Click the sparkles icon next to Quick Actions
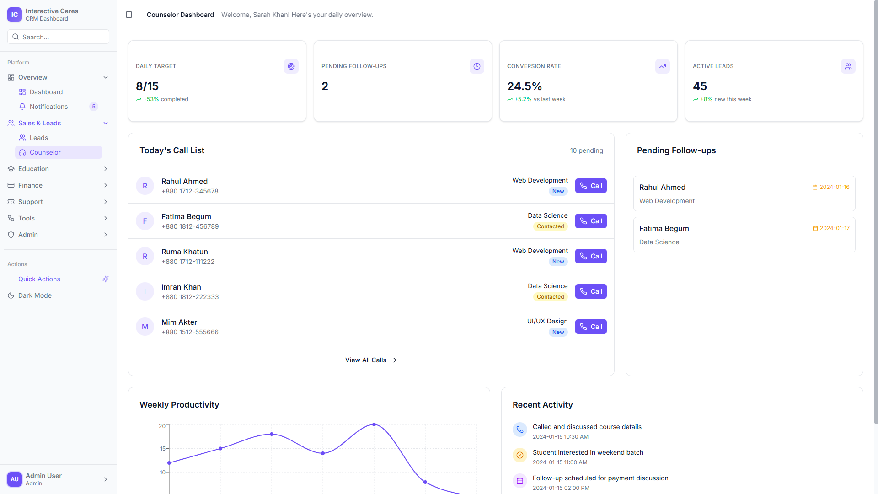 click(106, 279)
